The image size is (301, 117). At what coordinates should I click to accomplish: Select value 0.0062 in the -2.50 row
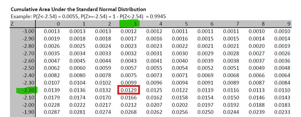click(x=52, y=68)
